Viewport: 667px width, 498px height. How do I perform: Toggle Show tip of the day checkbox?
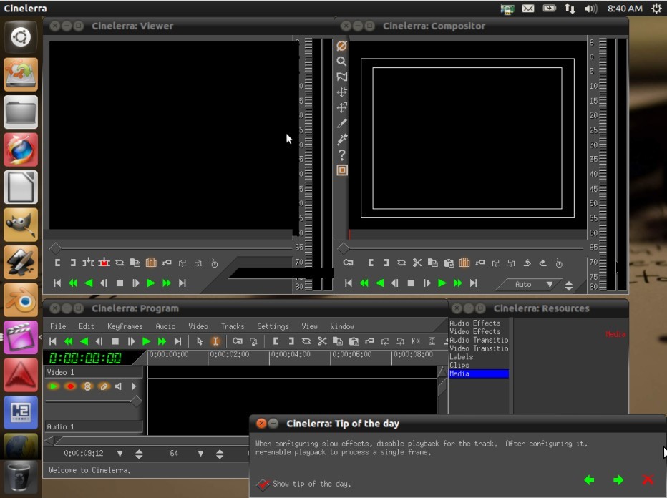point(263,484)
